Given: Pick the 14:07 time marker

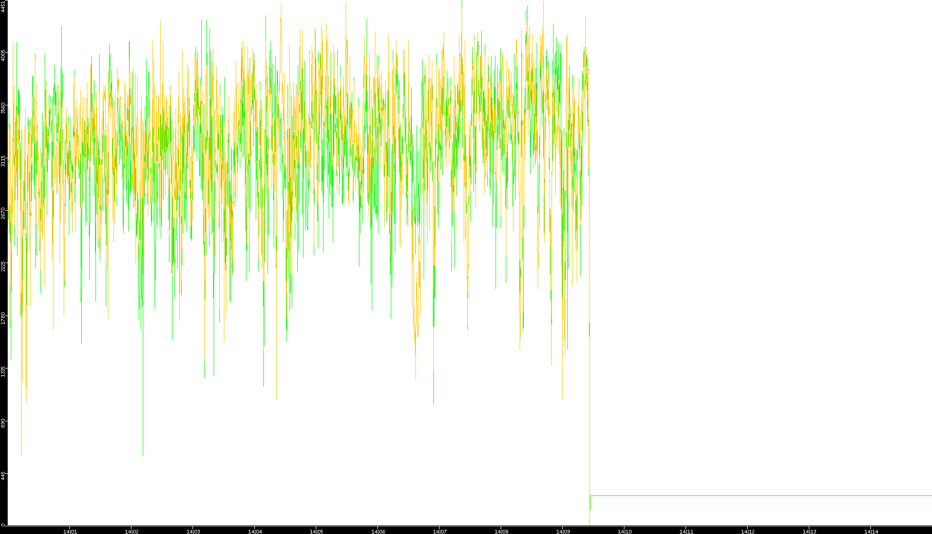Looking at the screenshot, I should point(440,531).
